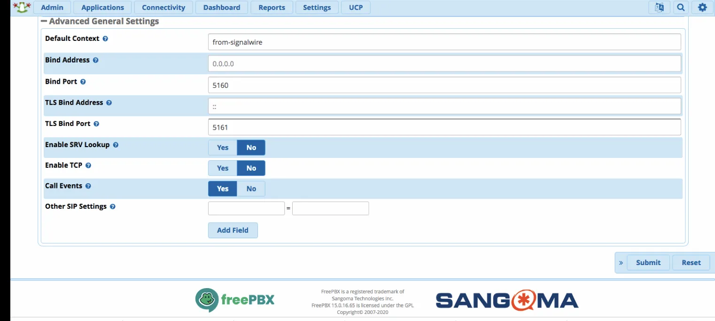Click the chevron next to Submit
Viewport: 715px width, 321px height.
(621, 262)
